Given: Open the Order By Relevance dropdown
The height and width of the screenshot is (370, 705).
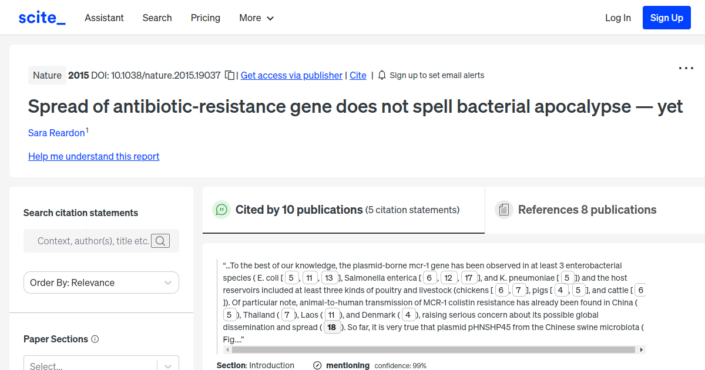Looking at the screenshot, I should 101,282.
